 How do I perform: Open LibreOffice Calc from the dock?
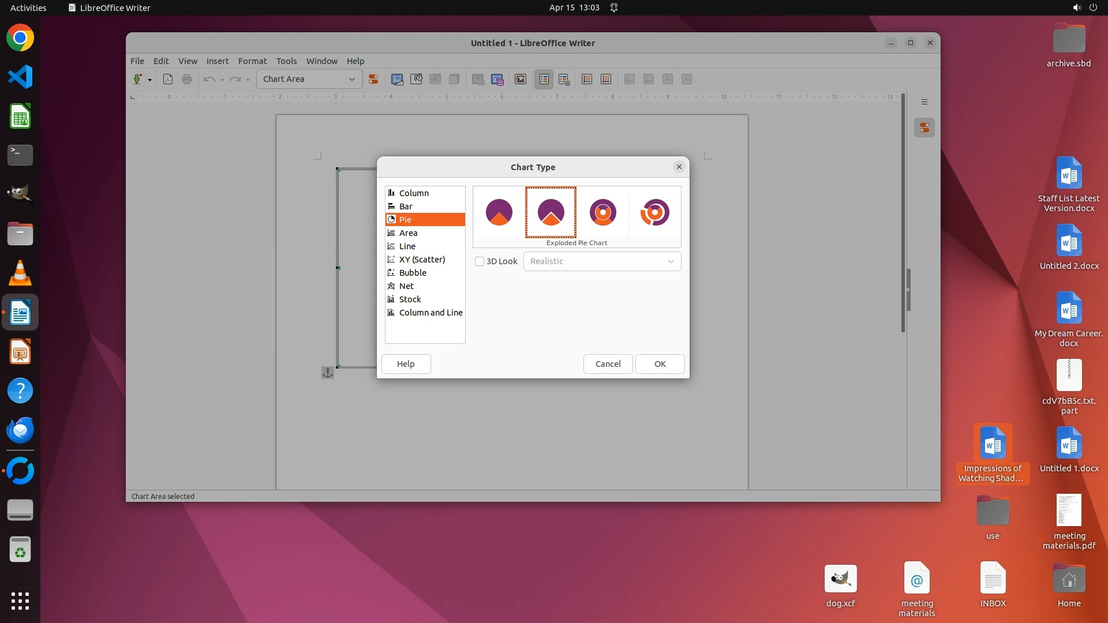[20, 117]
